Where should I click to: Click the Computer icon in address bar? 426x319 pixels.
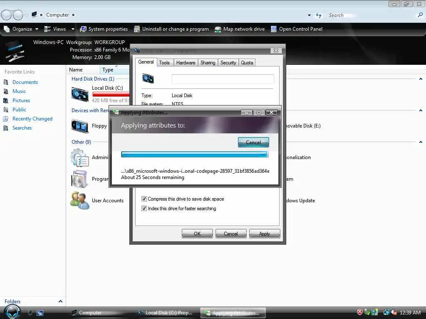(34, 15)
